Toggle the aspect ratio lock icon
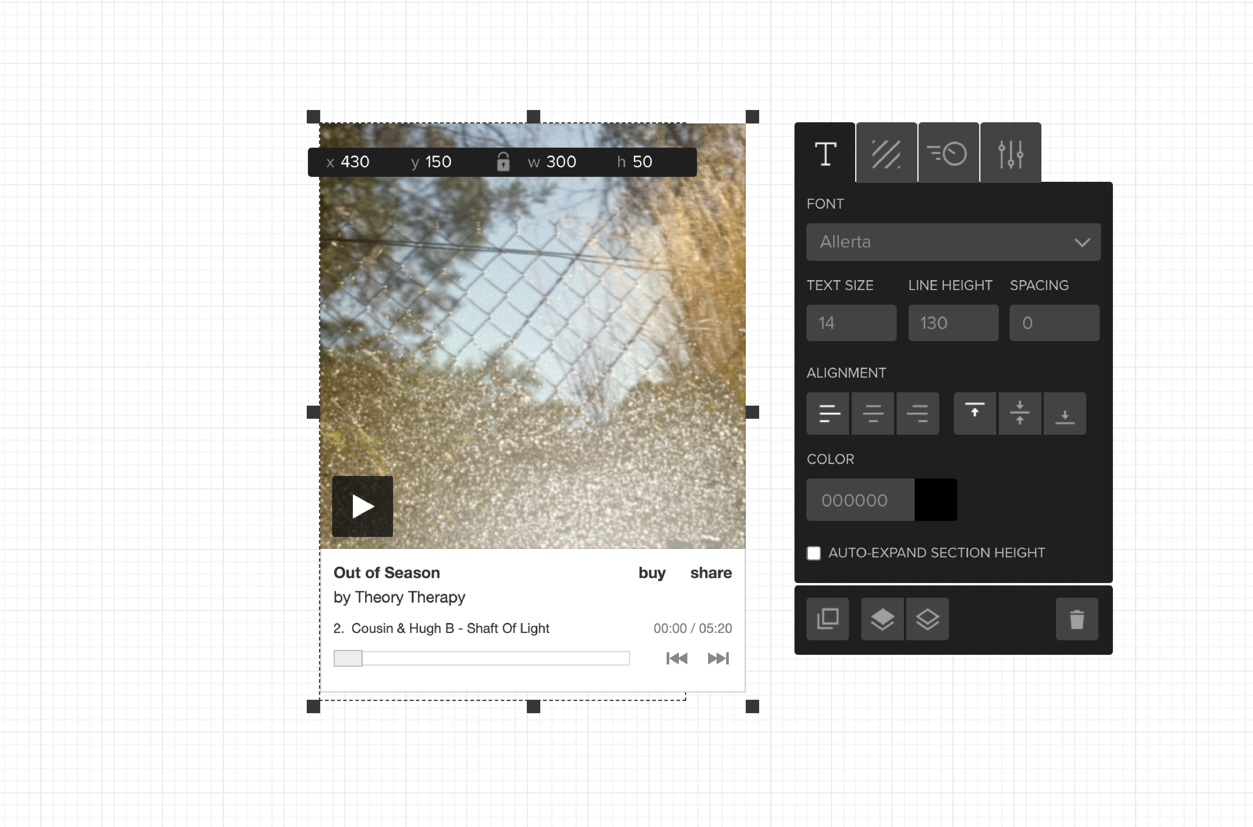Image resolution: width=1253 pixels, height=827 pixels. coord(503,162)
